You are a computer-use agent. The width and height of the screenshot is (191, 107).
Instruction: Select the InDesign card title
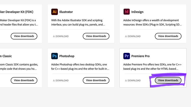[137, 12]
